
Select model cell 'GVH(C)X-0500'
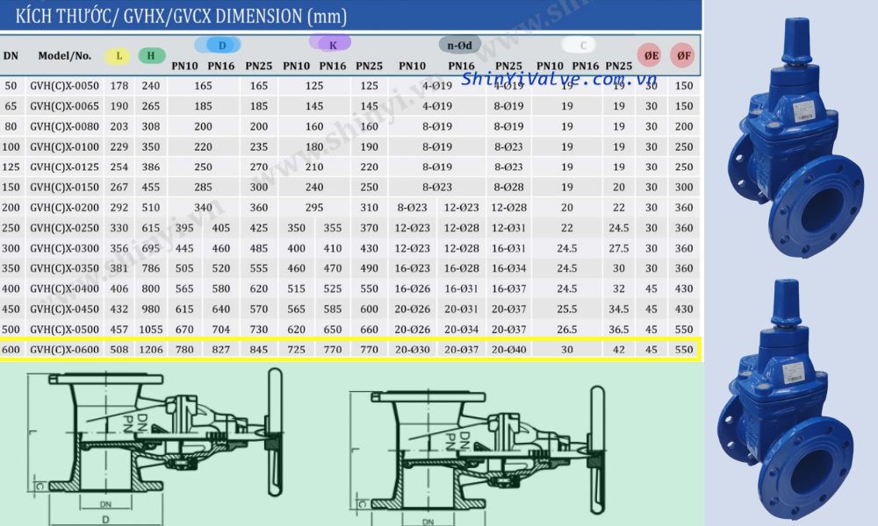click(64, 330)
